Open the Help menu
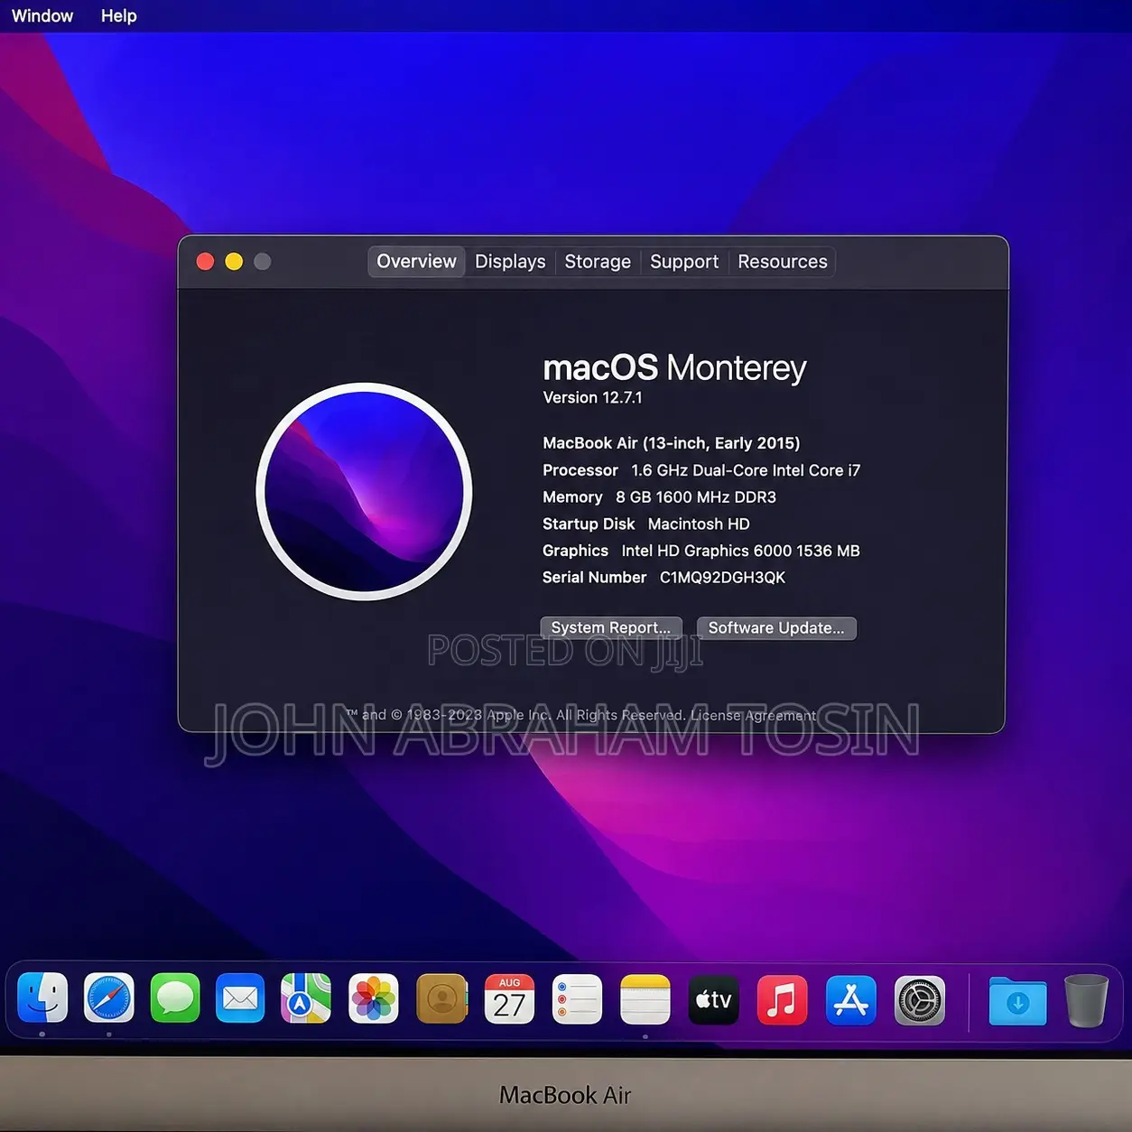Image resolution: width=1132 pixels, height=1132 pixels. click(119, 16)
